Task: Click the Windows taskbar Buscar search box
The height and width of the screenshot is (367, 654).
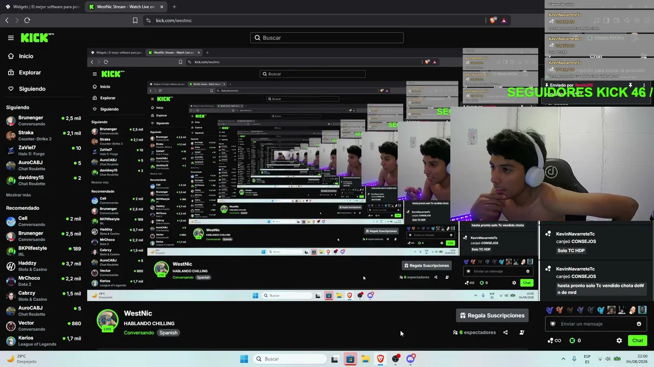Action: pyautogui.click(x=290, y=359)
